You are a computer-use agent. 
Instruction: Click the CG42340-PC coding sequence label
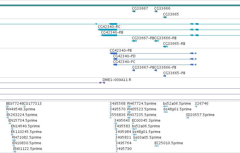tap(124, 62)
